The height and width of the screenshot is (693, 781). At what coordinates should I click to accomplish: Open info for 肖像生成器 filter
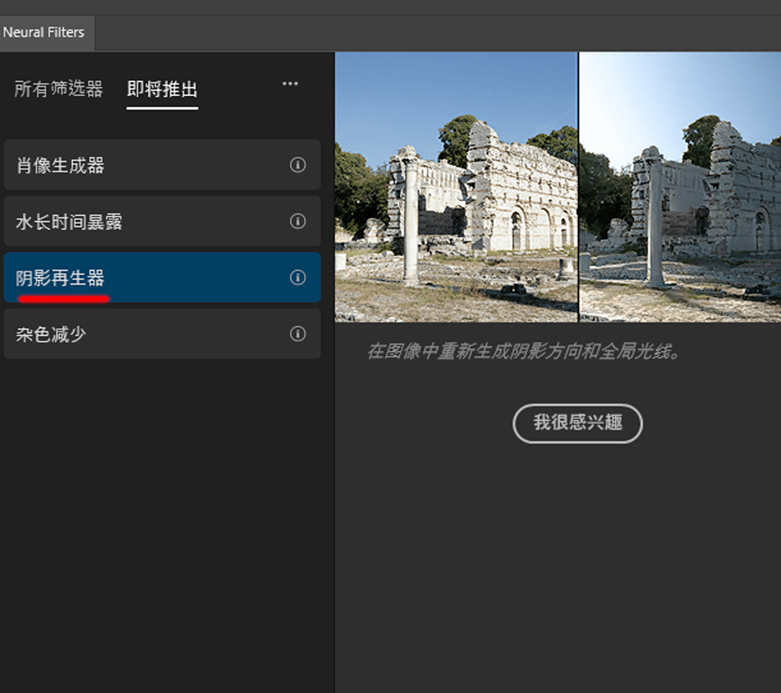click(x=298, y=165)
